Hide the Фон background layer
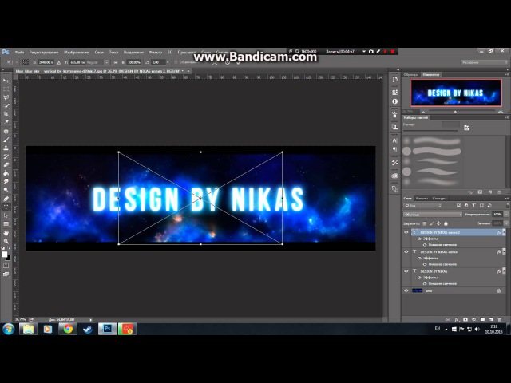This screenshot has width=511, height=383. click(406, 290)
